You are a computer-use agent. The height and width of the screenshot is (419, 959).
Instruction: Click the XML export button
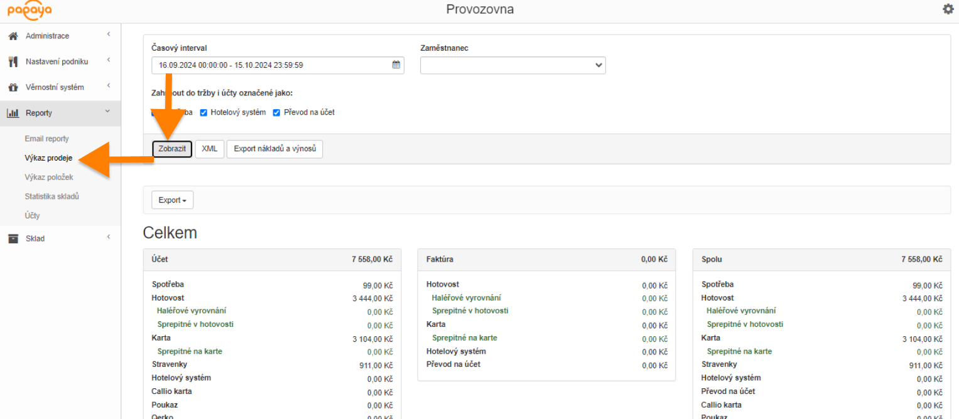[209, 149]
